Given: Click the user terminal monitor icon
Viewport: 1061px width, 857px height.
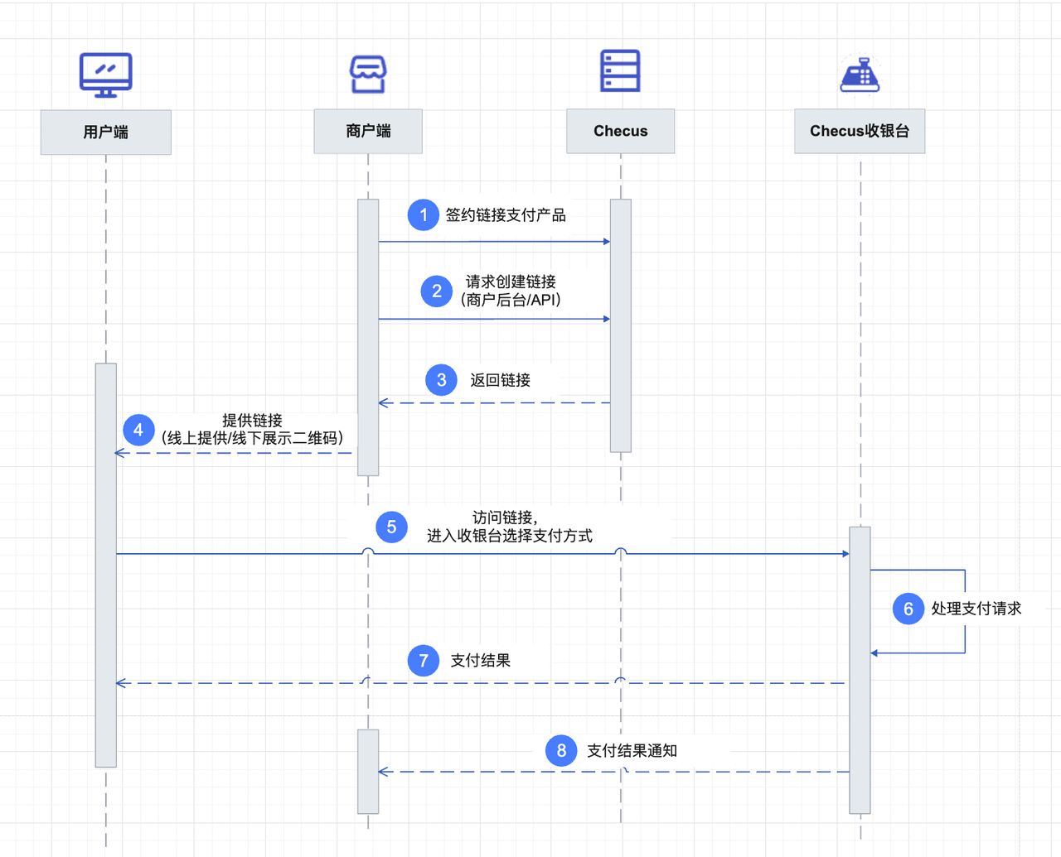Looking at the screenshot, I should pos(105,75).
